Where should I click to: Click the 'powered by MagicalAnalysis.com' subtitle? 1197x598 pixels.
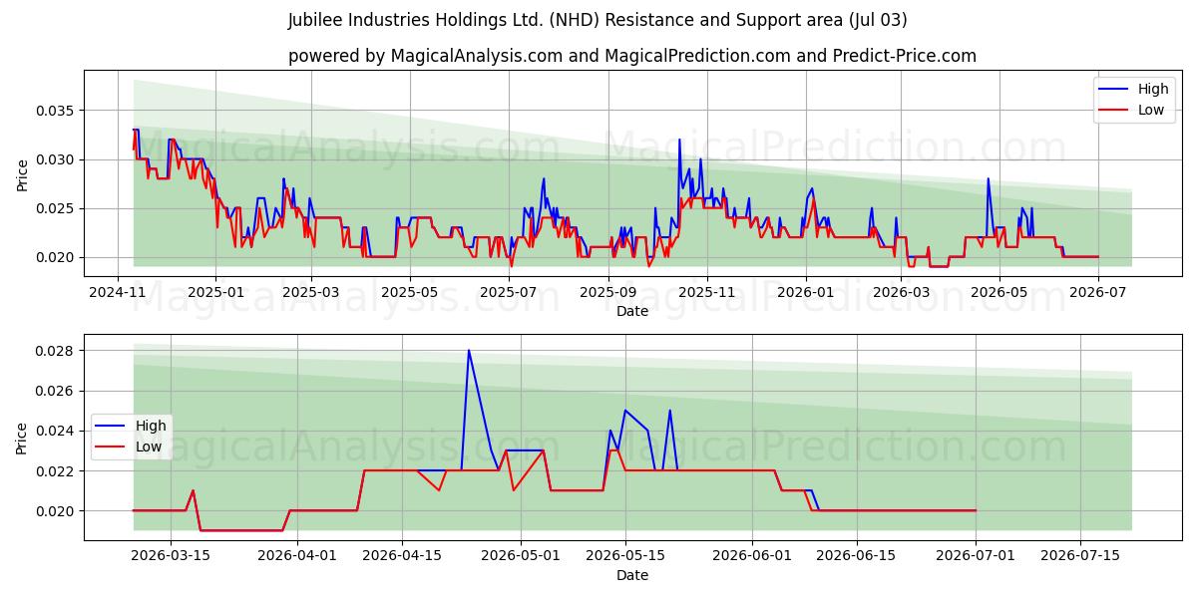coord(632,56)
